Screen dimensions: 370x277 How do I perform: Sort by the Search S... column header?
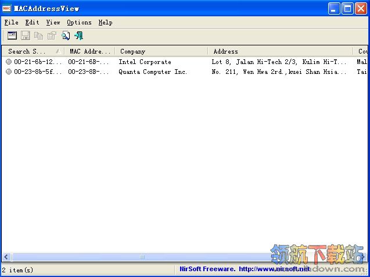tap(33, 51)
